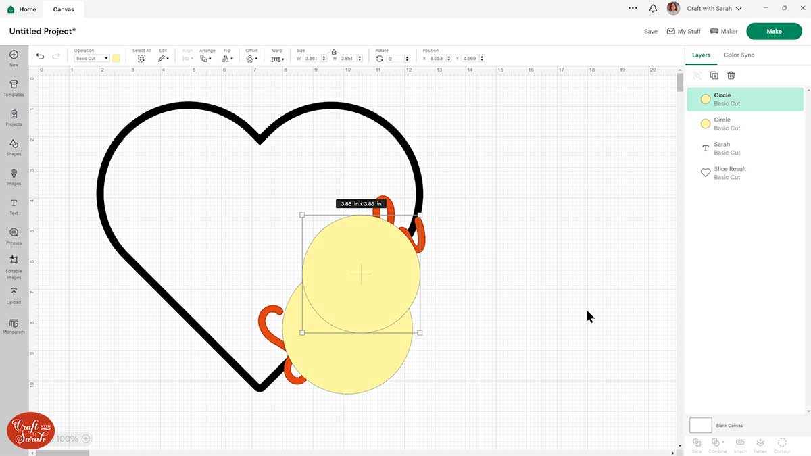Screen dimensions: 811x456
Task: Open the notifications bell
Action: (653, 9)
